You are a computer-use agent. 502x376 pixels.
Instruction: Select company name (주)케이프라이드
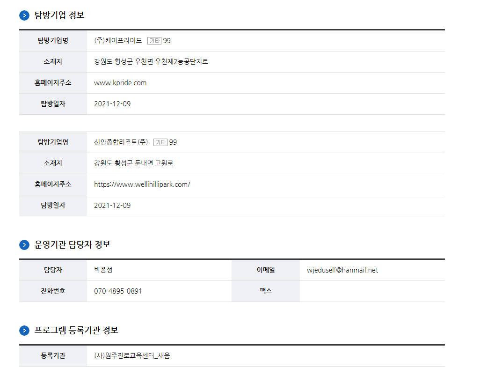(x=118, y=41)
